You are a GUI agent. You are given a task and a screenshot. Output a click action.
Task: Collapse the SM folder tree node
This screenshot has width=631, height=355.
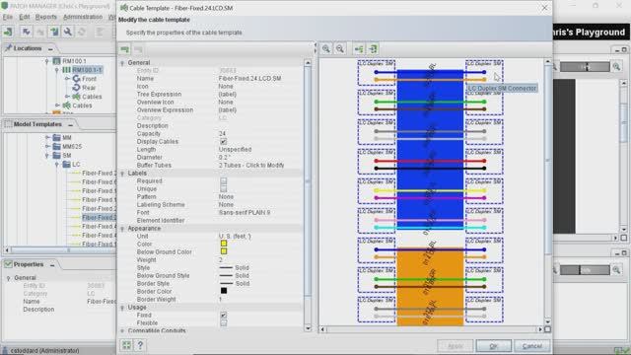(x=47, y=156)
